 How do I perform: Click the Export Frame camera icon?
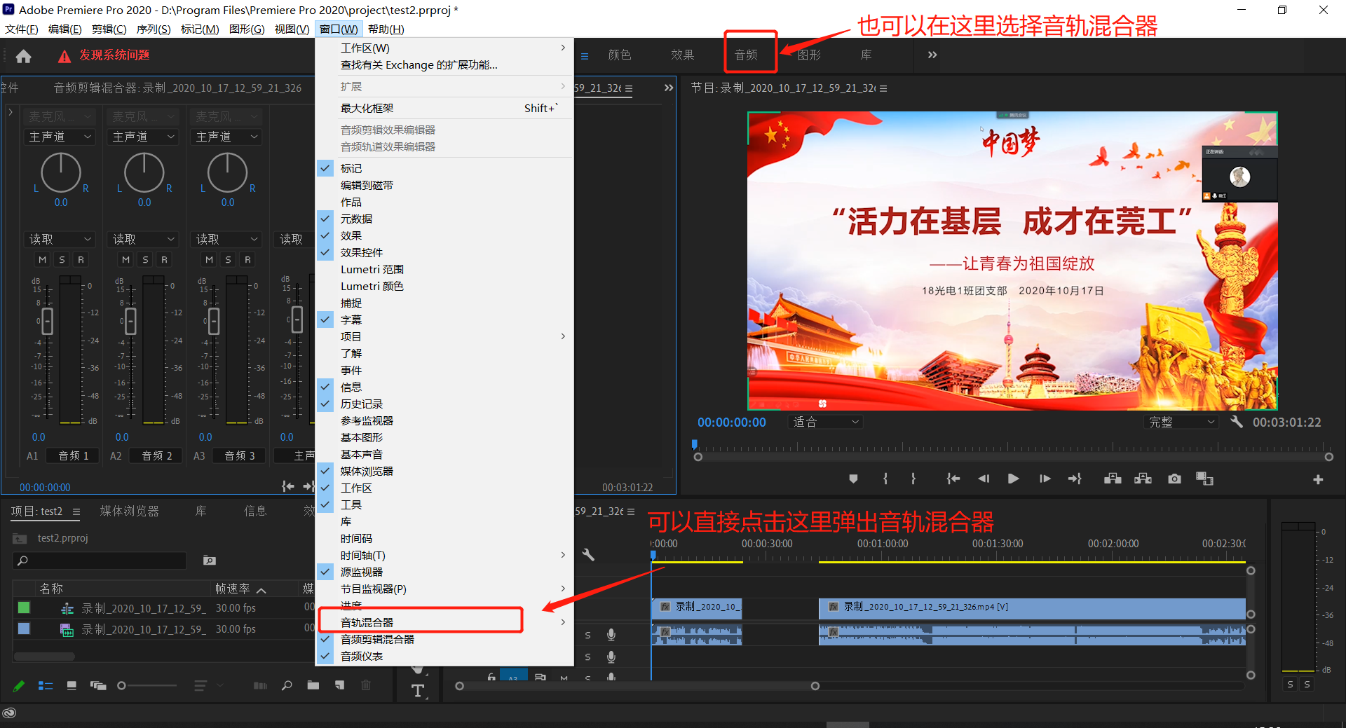(x=1174, y=479)
